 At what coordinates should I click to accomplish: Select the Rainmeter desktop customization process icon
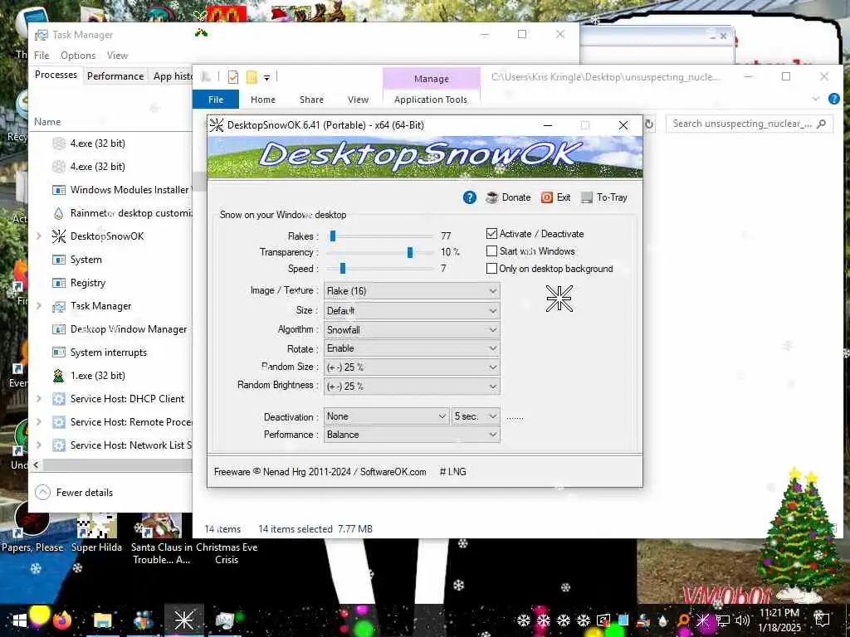tap(59, 213)
